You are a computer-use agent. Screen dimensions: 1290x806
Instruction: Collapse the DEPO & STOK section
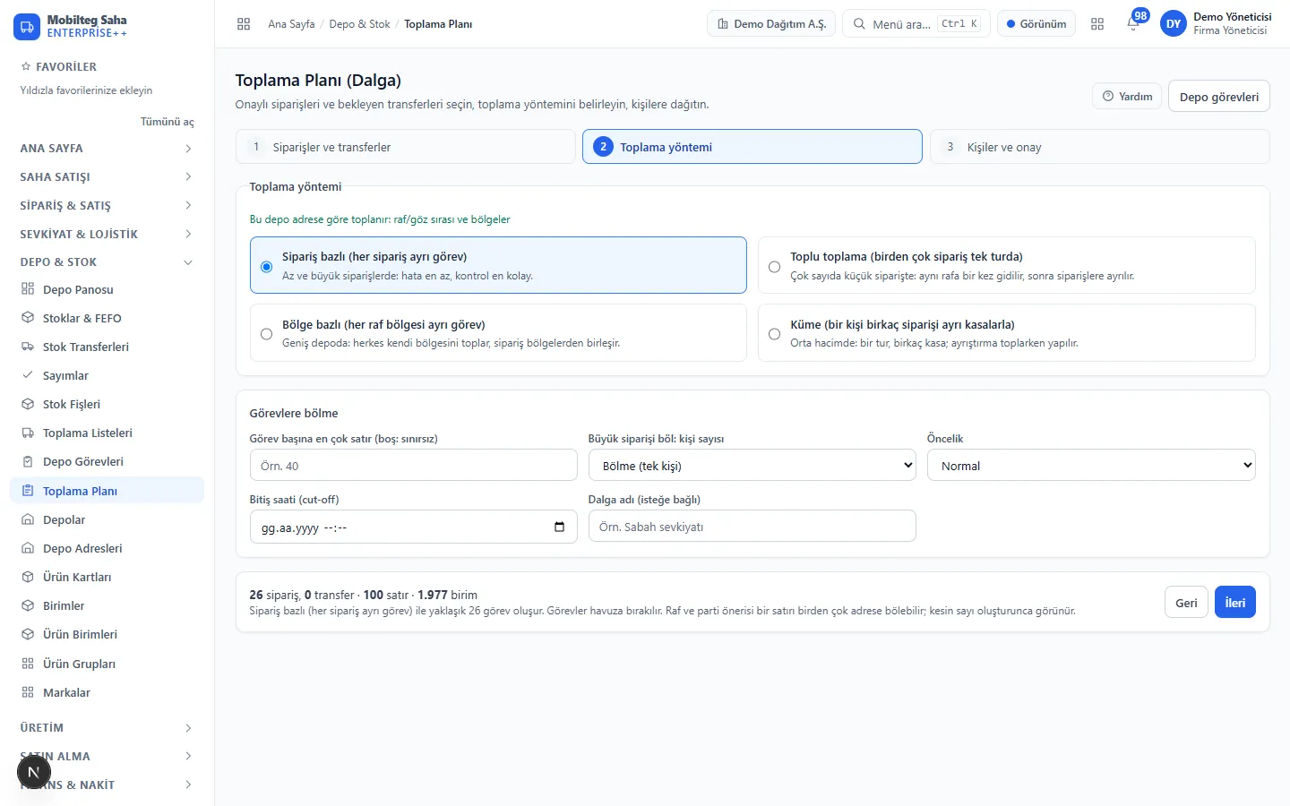pyautogui.click(x=107, y=262)
